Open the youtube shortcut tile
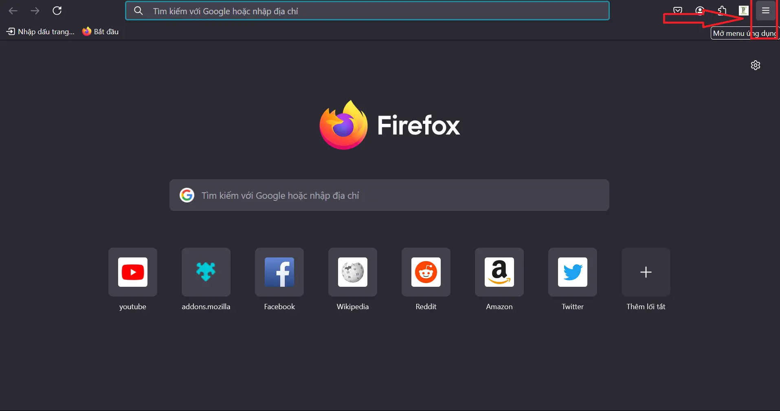The height and width of the screenshot is (411, 780). pos(133,272)
